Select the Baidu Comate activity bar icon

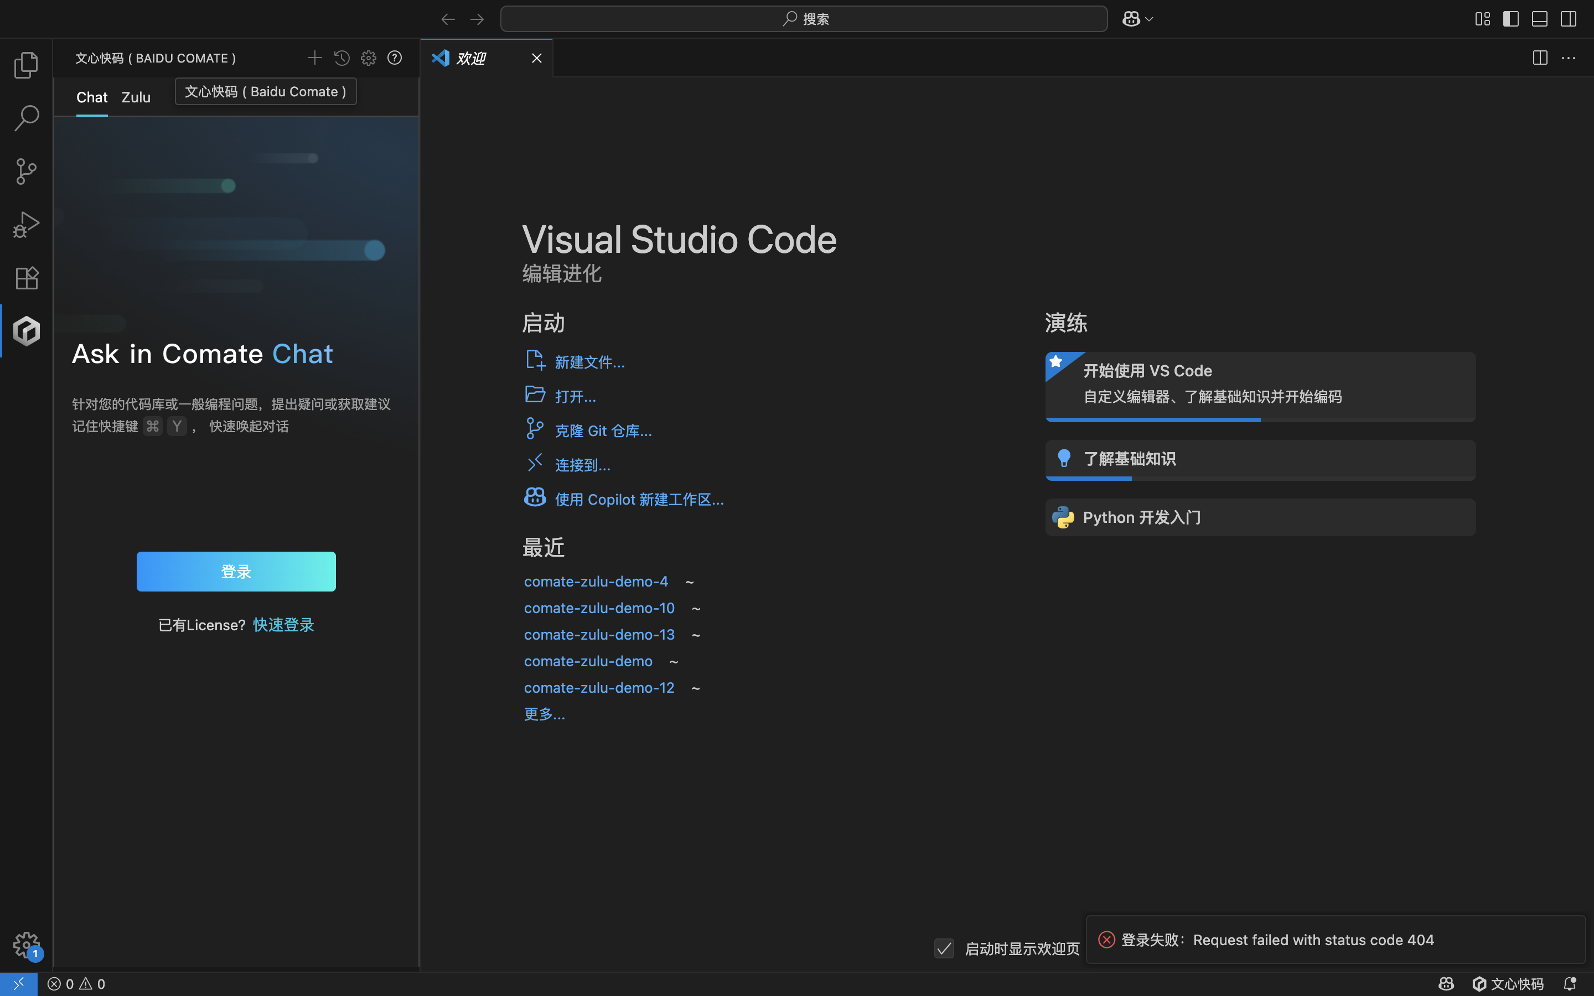[x=27, y=331]
